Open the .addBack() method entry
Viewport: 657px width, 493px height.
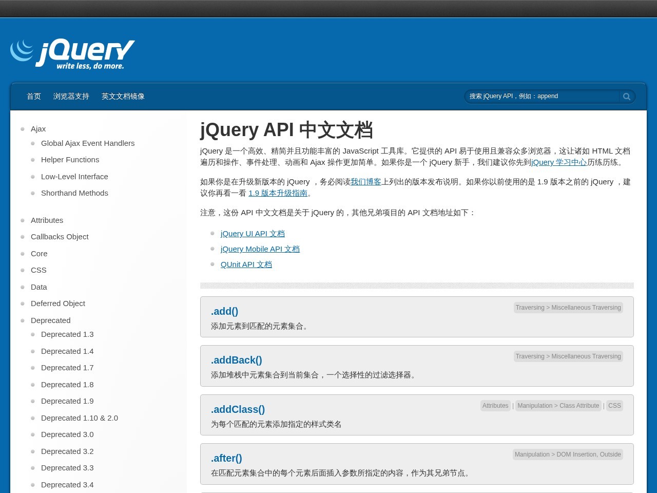[237, 360]
